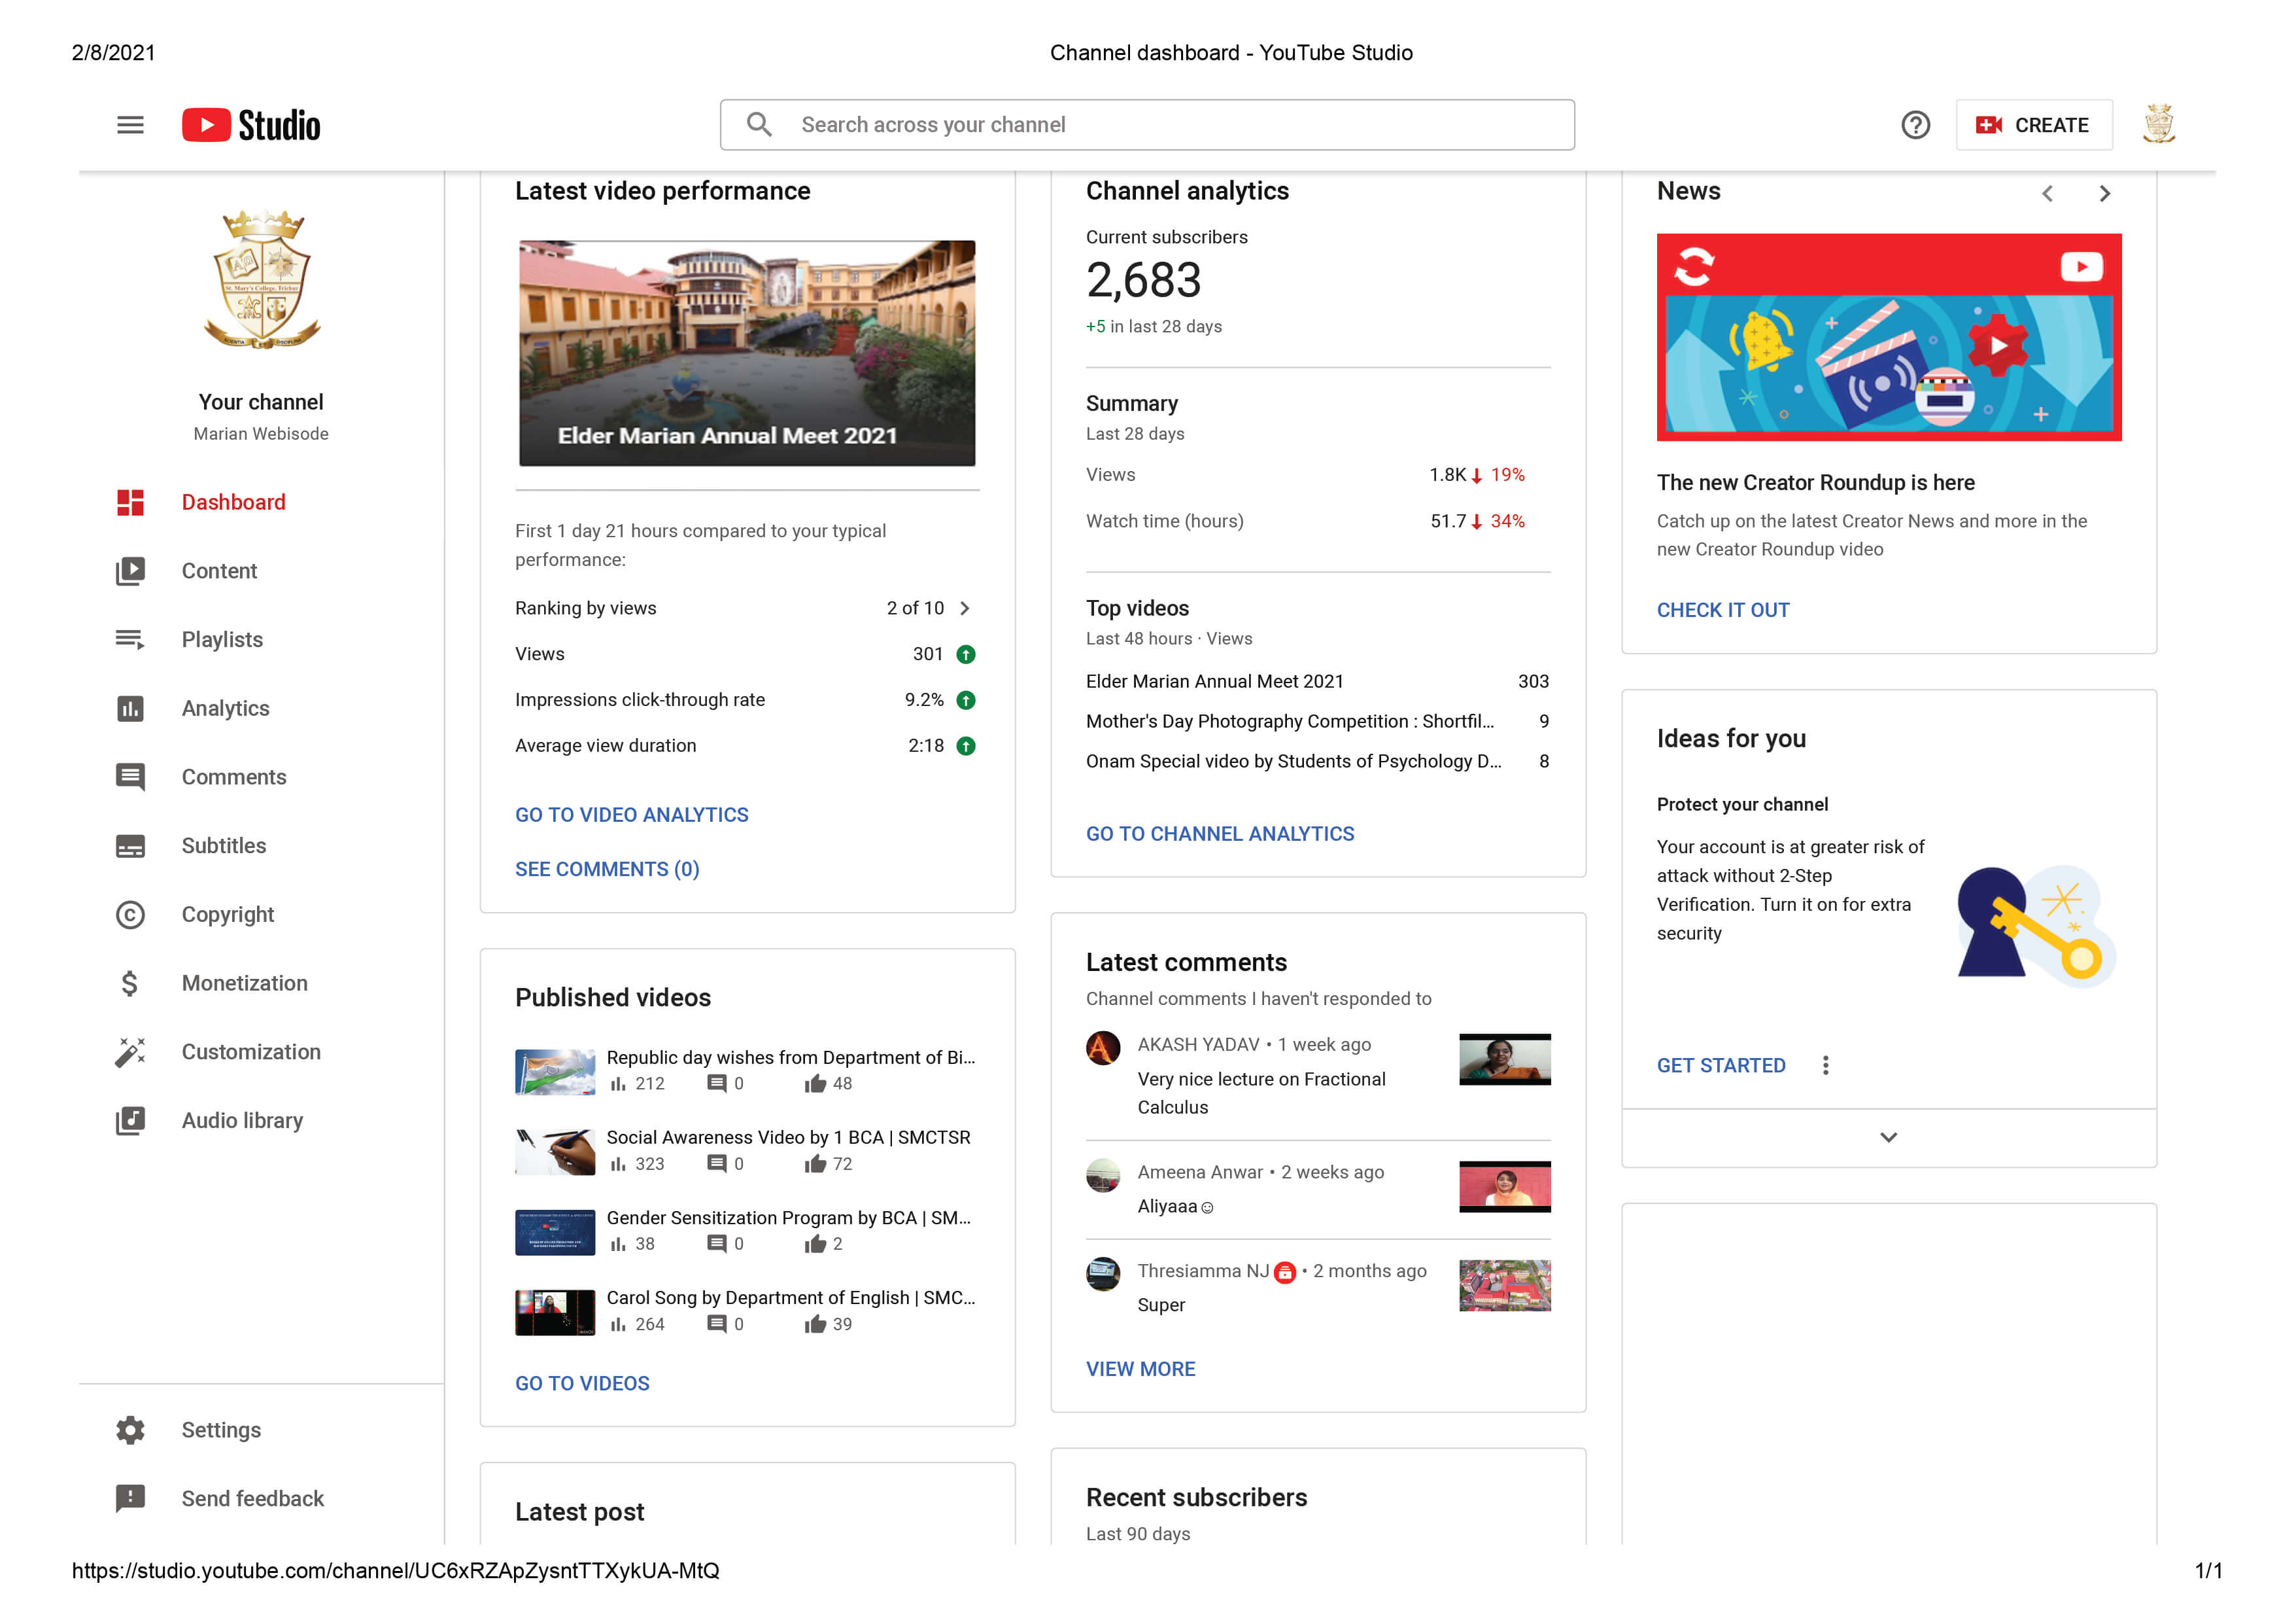Expand Ranking by views chevron
2296x1624 pixels.
964,609
